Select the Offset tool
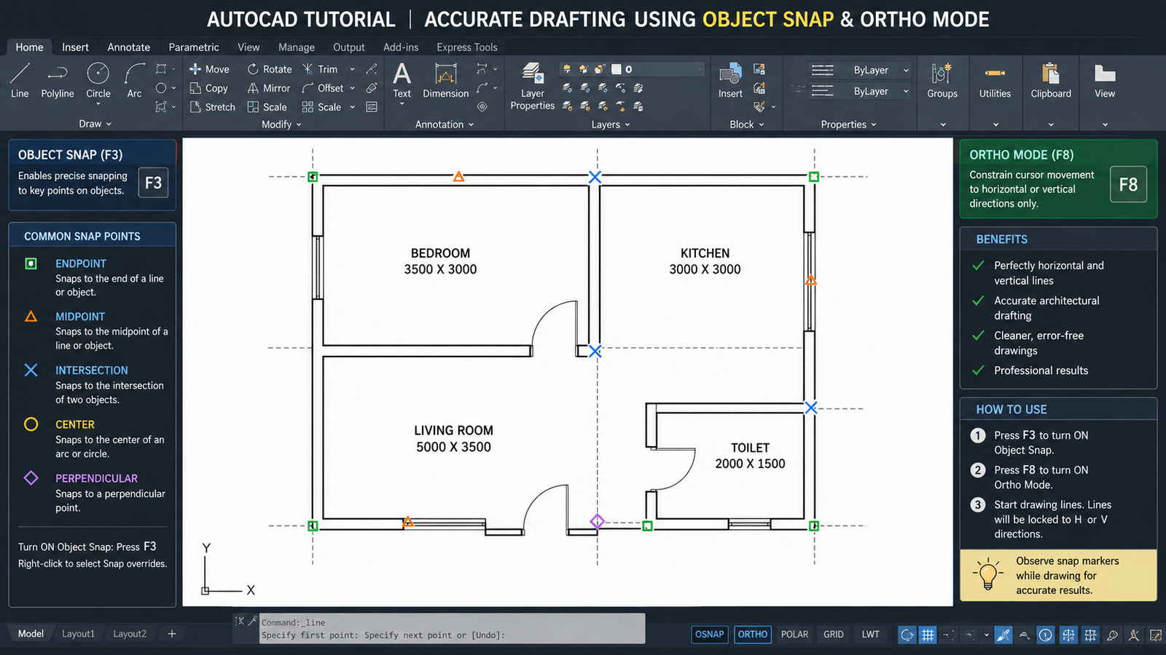 click(323, 88)
